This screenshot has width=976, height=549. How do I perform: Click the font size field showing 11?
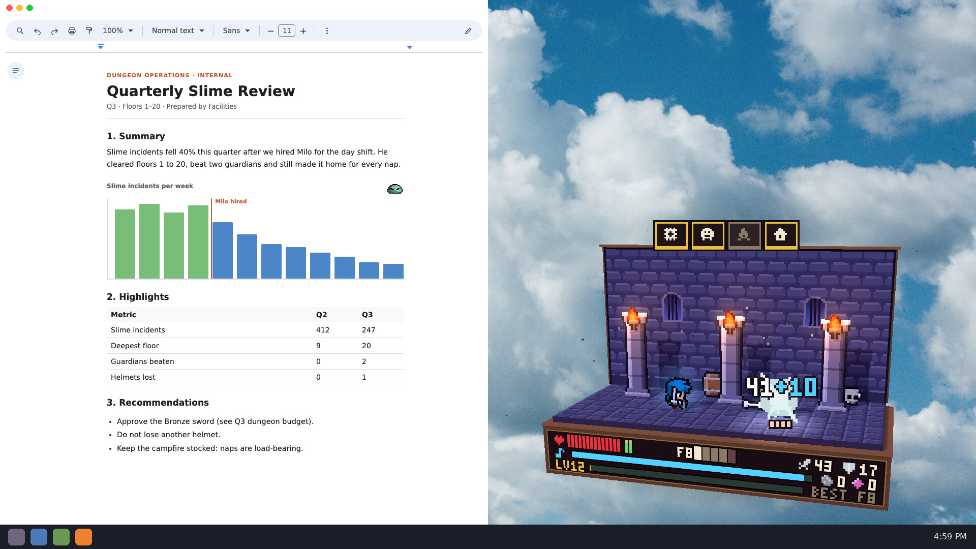click(287, 31)
